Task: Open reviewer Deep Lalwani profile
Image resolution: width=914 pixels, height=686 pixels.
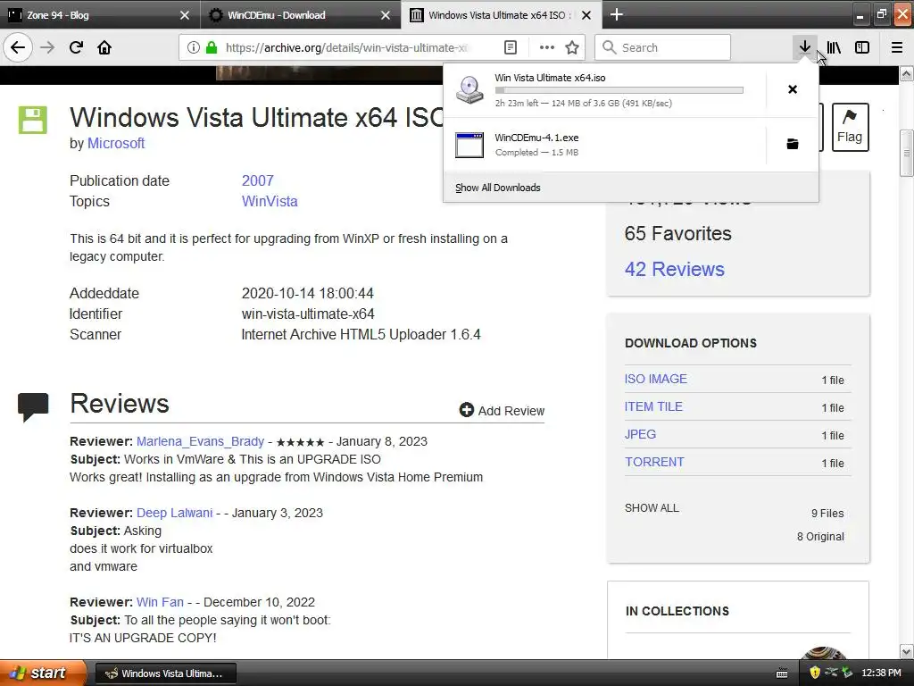Action: [x=174, y=513]
